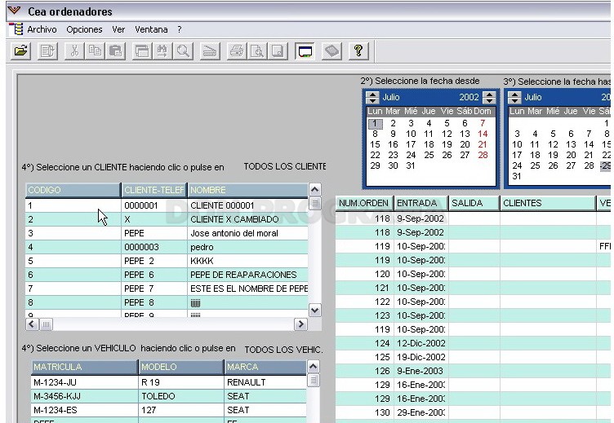Click the paste clipboard icon
Image resolution: width=614 pixels, height=423 pixels.
(x=115, y=51)
